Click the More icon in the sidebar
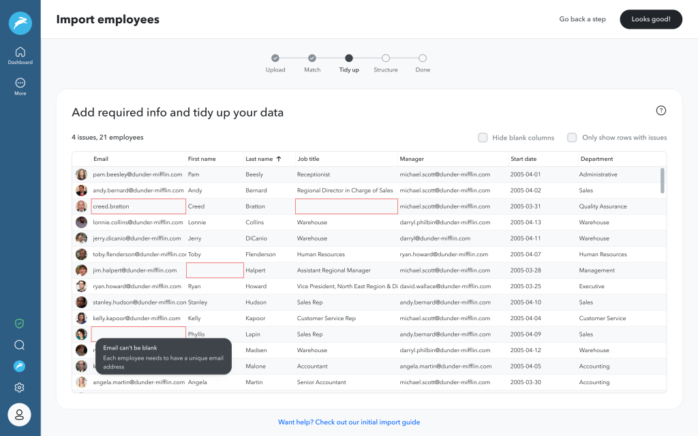 pyautogui.click(x=20, y=85)
